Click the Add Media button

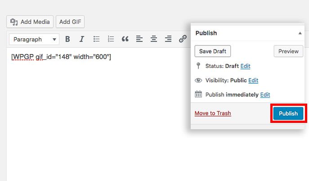tap(30, 22)
